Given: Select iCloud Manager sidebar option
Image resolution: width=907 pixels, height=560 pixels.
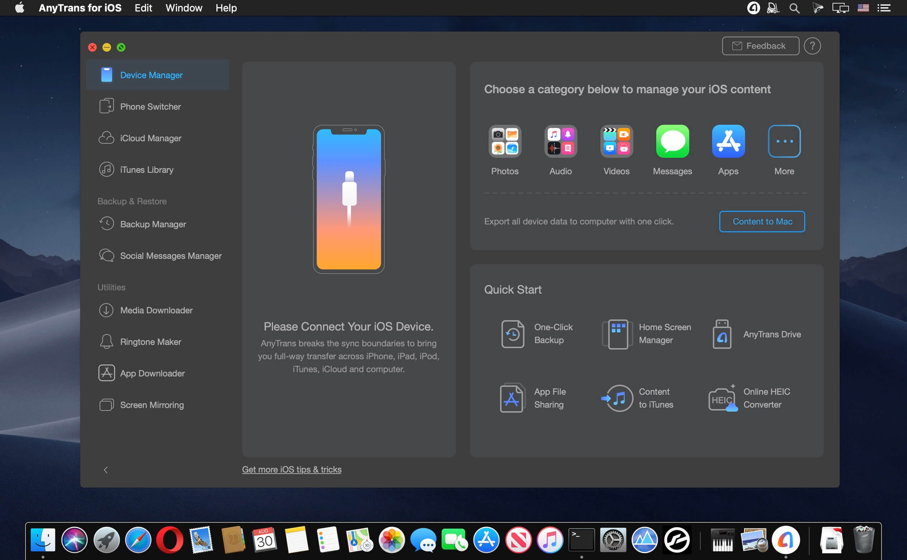Looking at the screenshot, I should [x=150, y=138].
